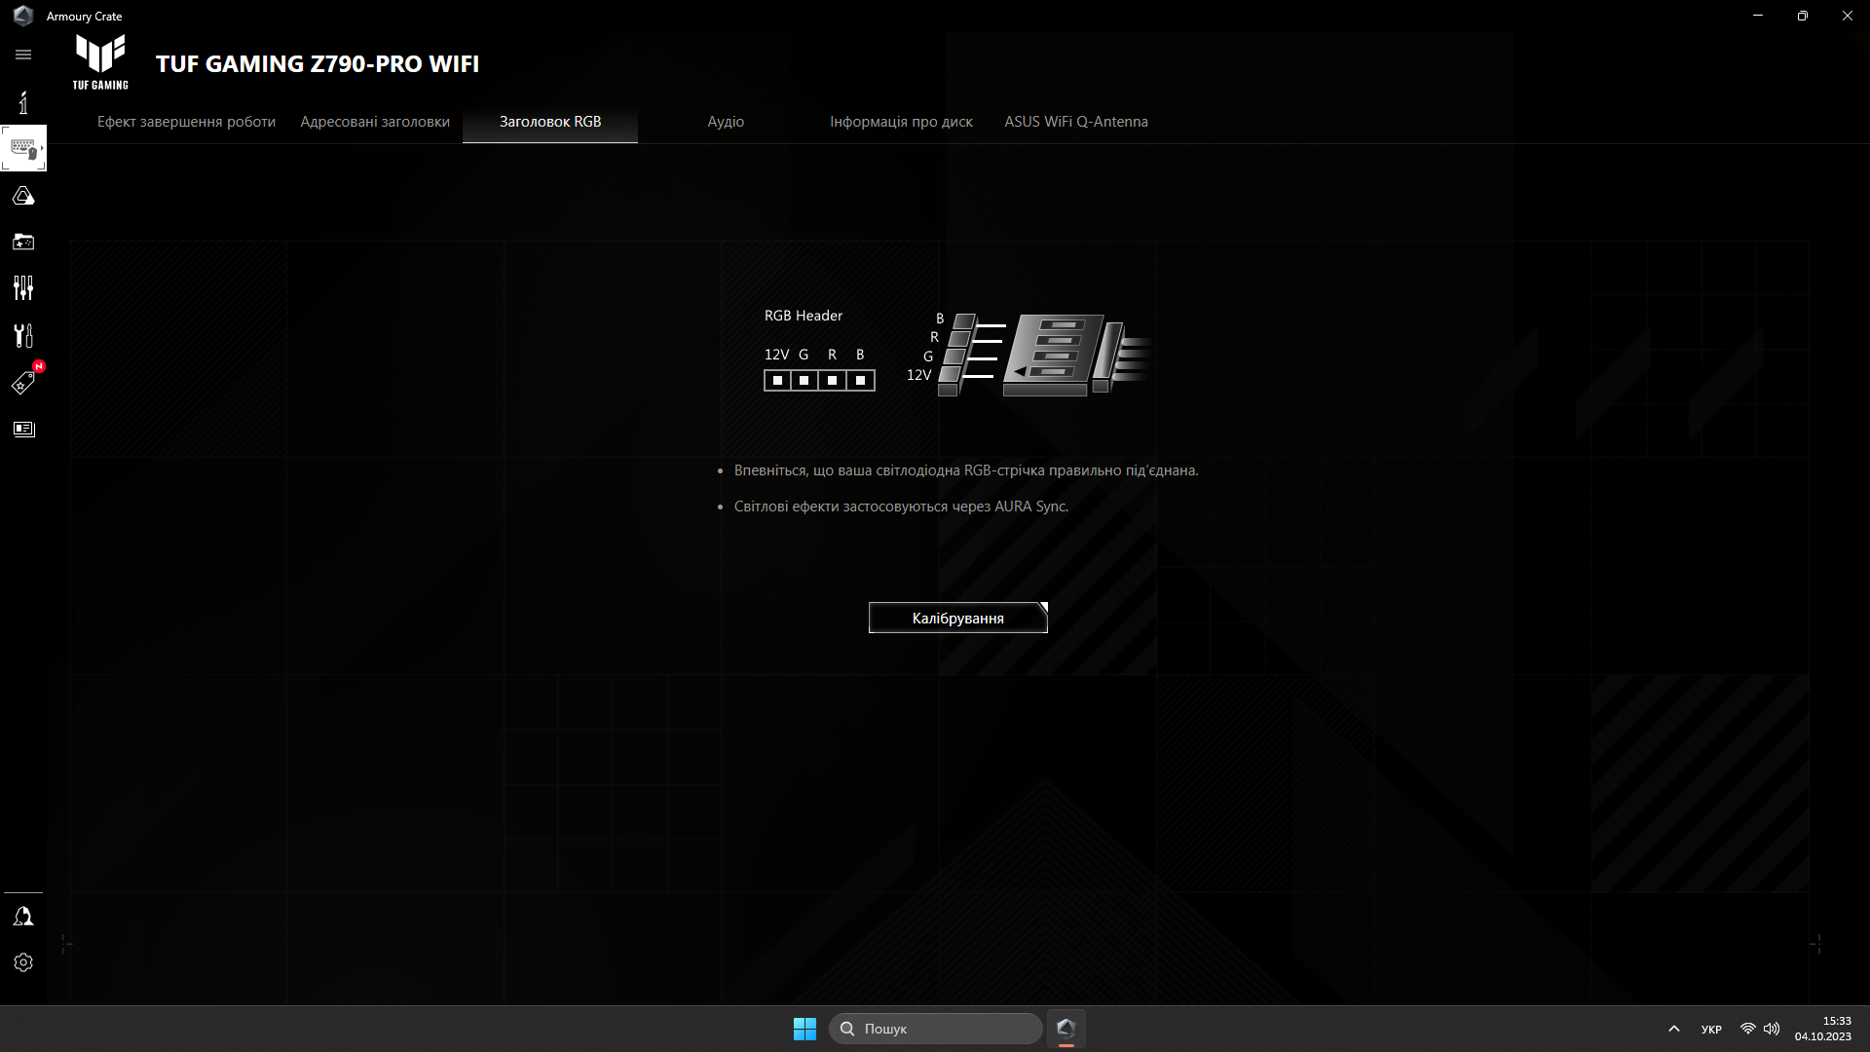This screenshot has width=1870, height=1052.
Task: Open the Home info icon in the sidebar
Action: coord(23,102)
